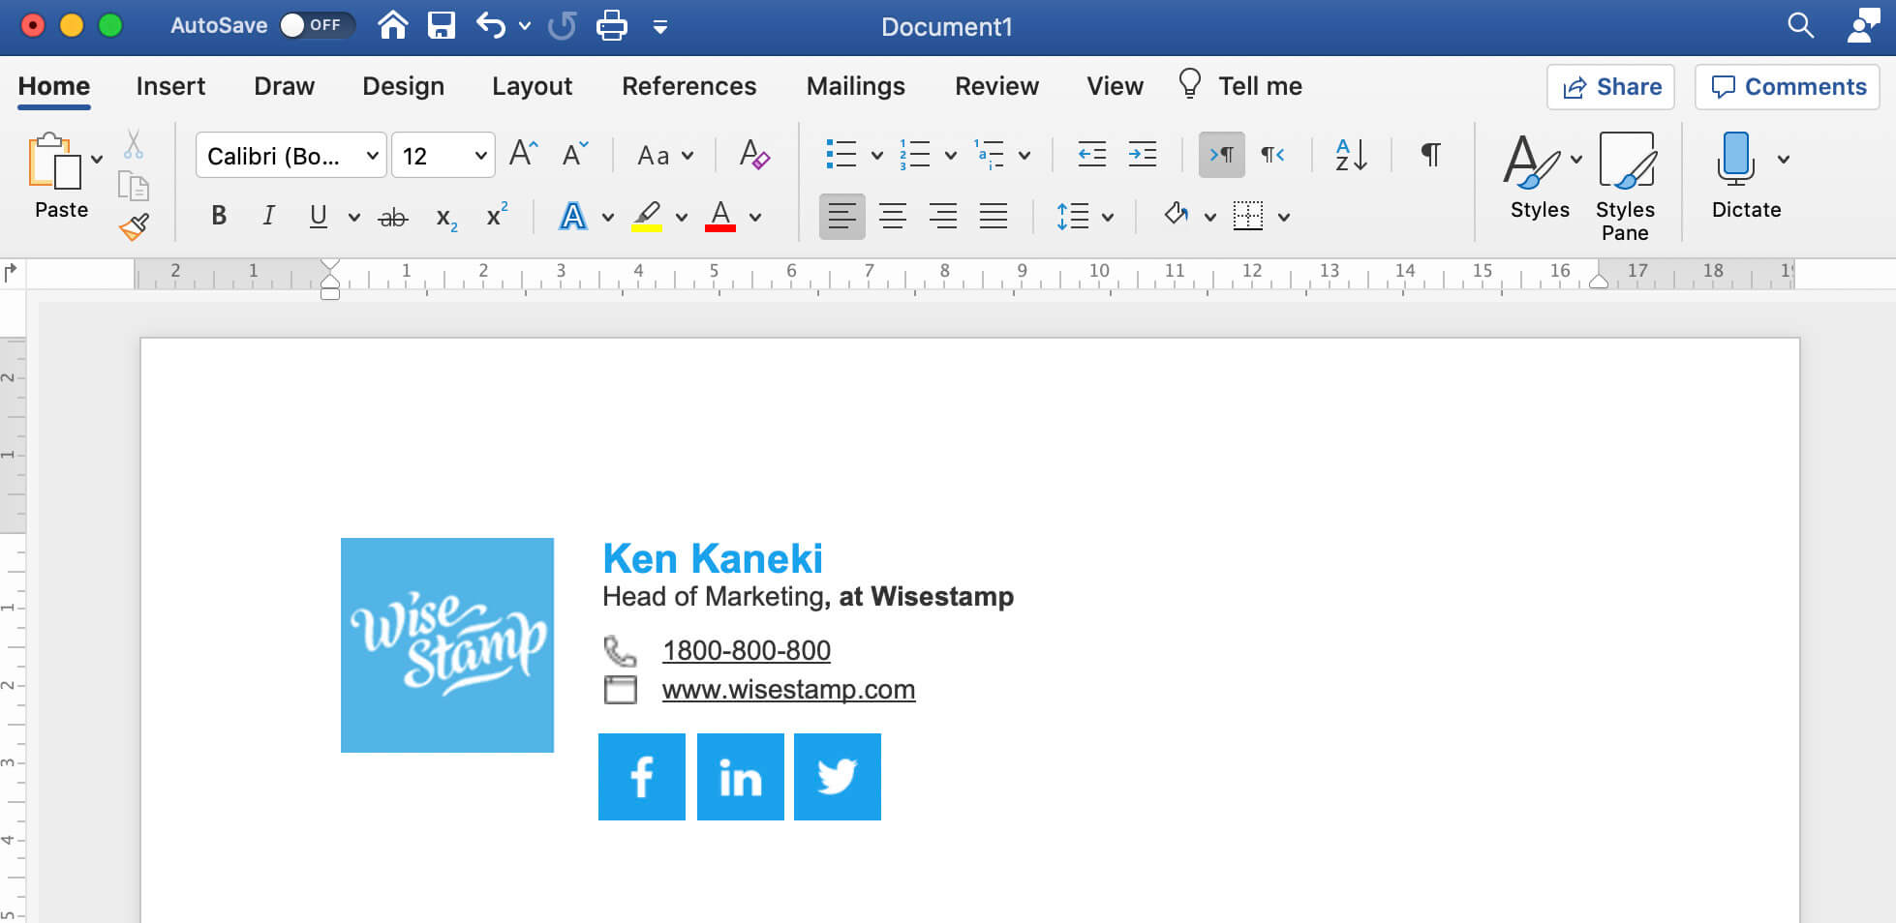
Task: Justify the paragraph alignment
Action: pos(994,216)
